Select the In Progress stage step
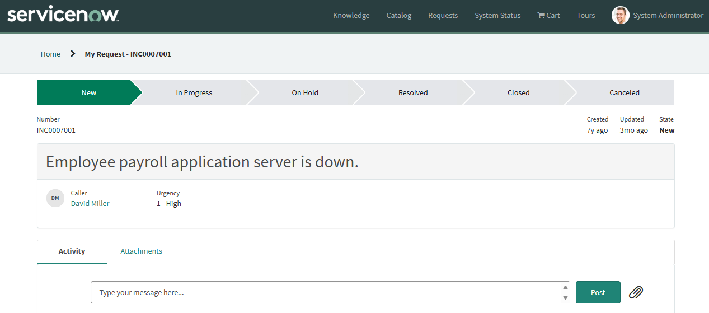 click(194, 92)
